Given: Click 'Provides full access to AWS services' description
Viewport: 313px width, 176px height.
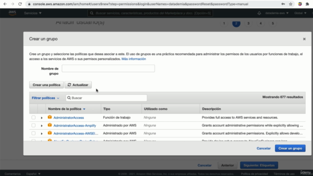Looking at the screenshot, I should pyautogui.click(x=240, y=117).
